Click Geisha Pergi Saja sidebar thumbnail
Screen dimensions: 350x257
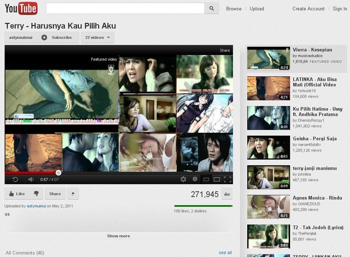pos(269,147)
